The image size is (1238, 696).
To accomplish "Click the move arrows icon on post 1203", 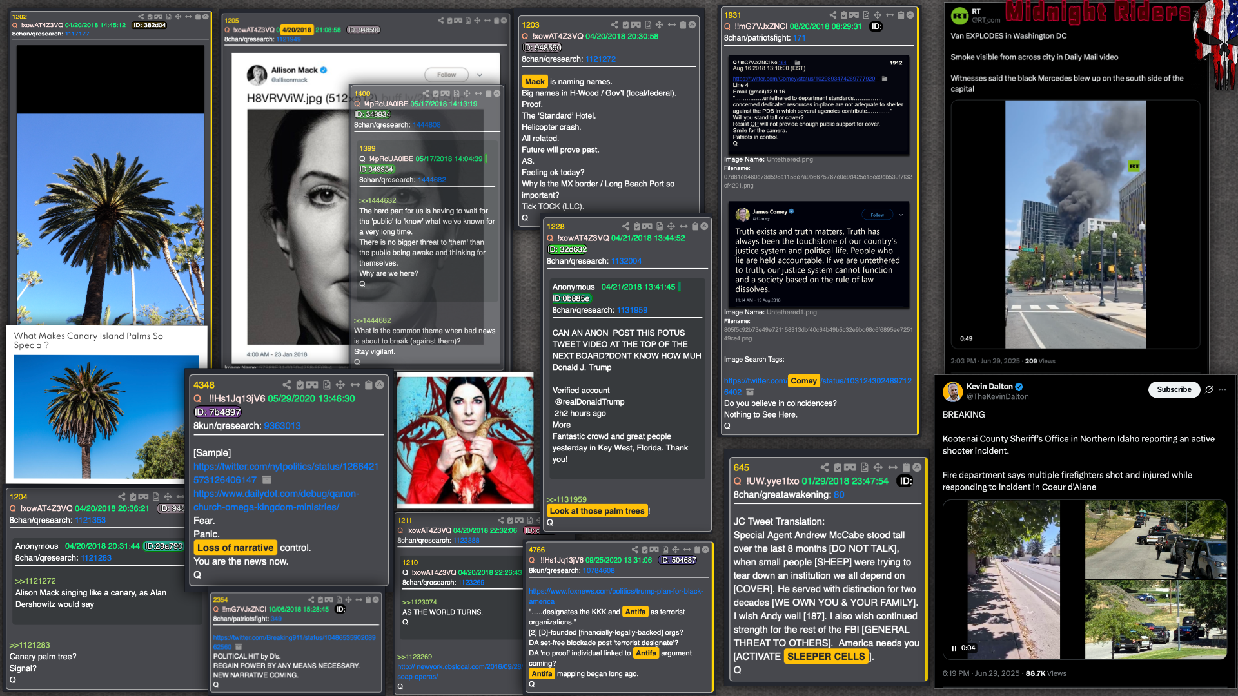I will coord(659,24).
